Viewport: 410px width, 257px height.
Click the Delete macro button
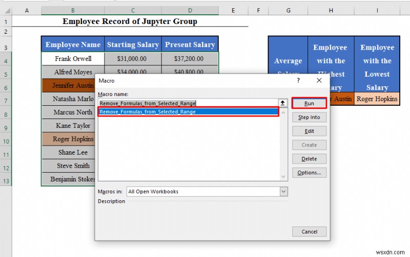tap(309, 159)
